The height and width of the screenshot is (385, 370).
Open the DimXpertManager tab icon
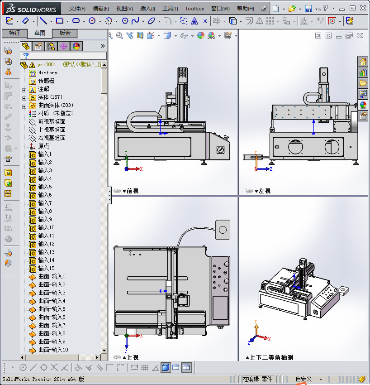coord(64,46)
